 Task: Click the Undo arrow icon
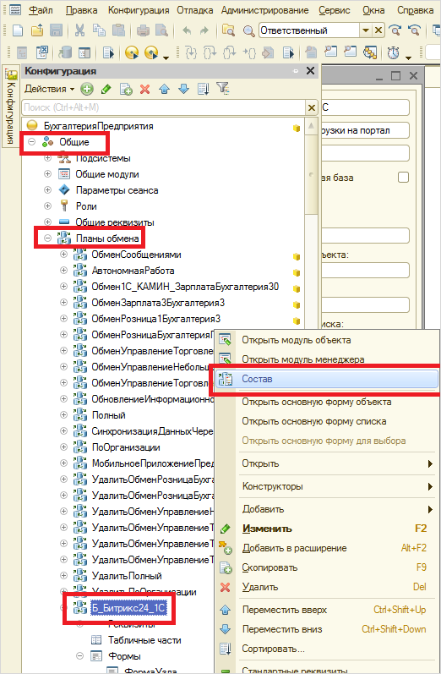(187, 30)
